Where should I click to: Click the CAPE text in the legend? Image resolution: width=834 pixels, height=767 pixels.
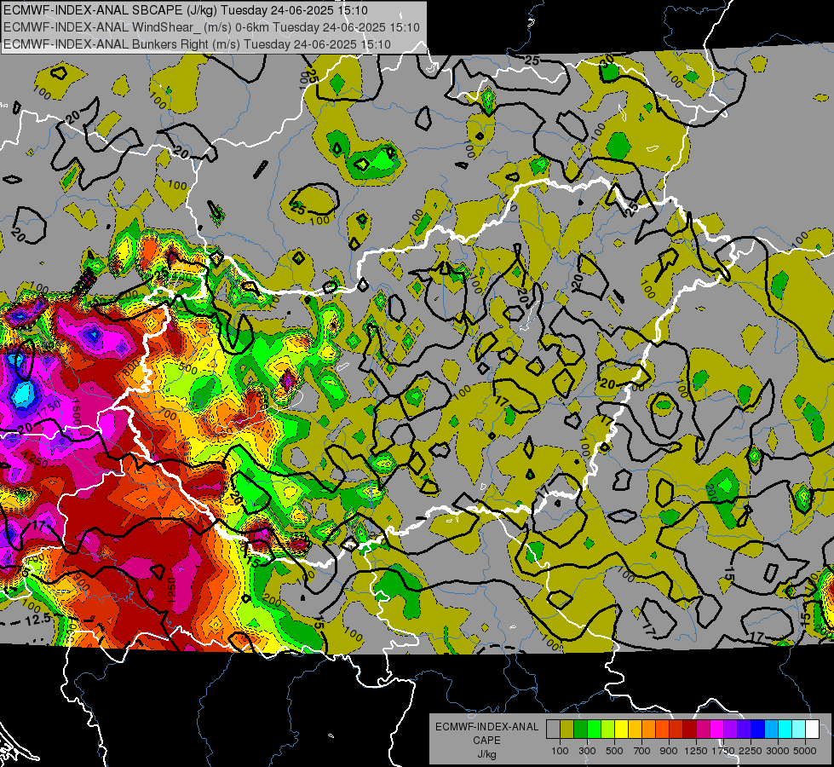pyautogui.click(x=486, y=741)
